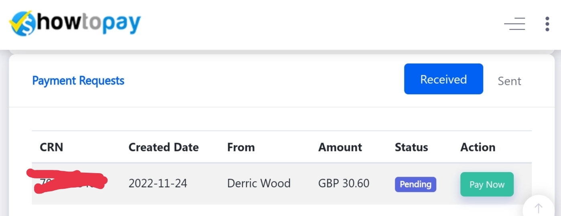Click the From column header
Screen dimensions: 561x216
tap(241, 147)
